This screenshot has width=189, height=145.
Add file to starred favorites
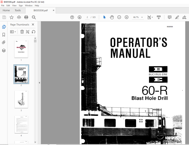[x=12, y=17]
